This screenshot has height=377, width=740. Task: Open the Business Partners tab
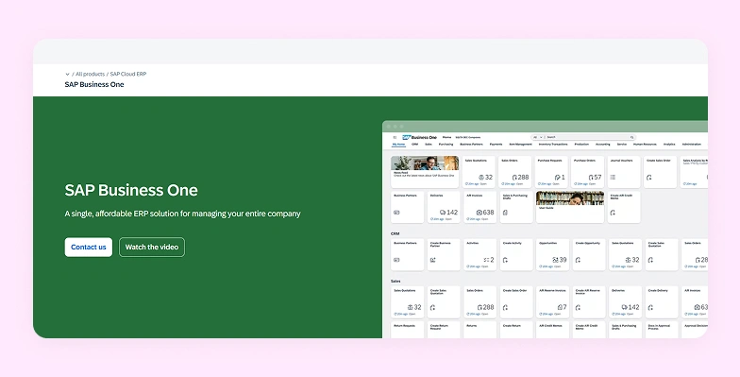pos(472,145)
